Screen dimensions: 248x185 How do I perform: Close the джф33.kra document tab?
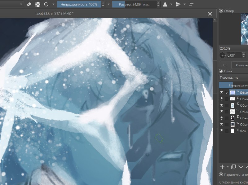[x=210, y=14]
